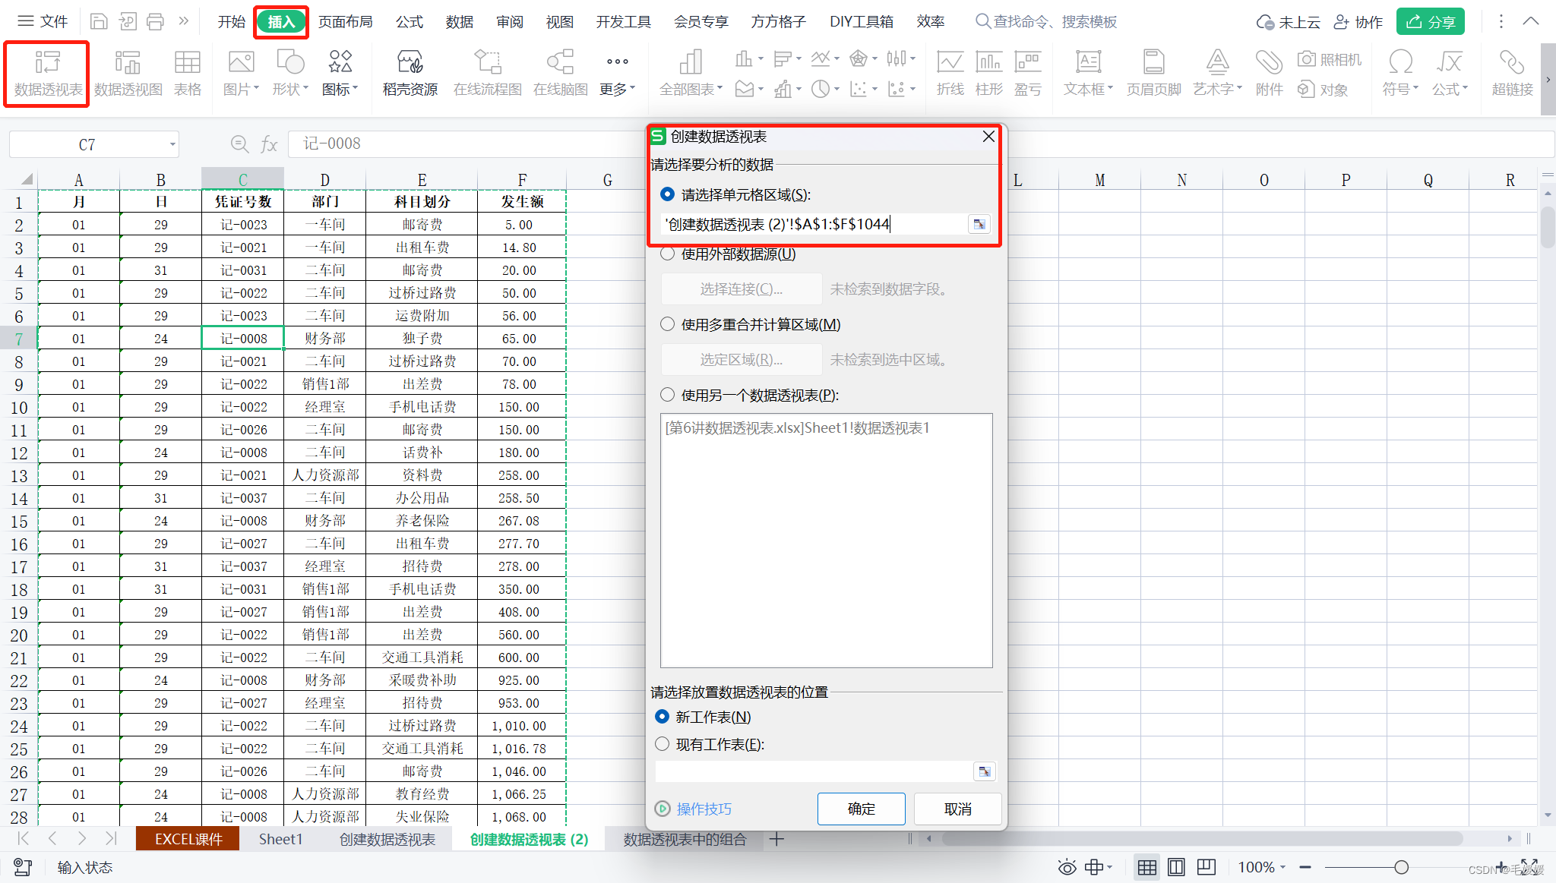Insert a 表格 table

187,74
